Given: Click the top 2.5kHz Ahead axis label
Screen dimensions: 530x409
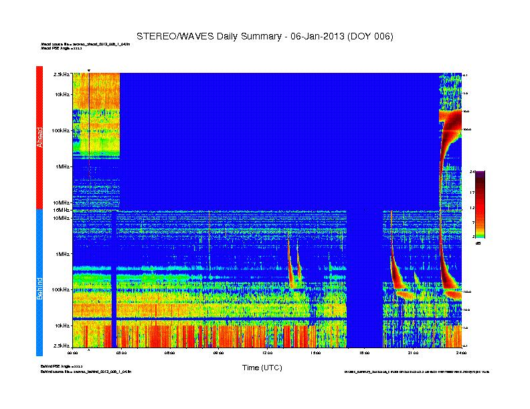Looking at the screenshot, I should (x=61, y=74).
